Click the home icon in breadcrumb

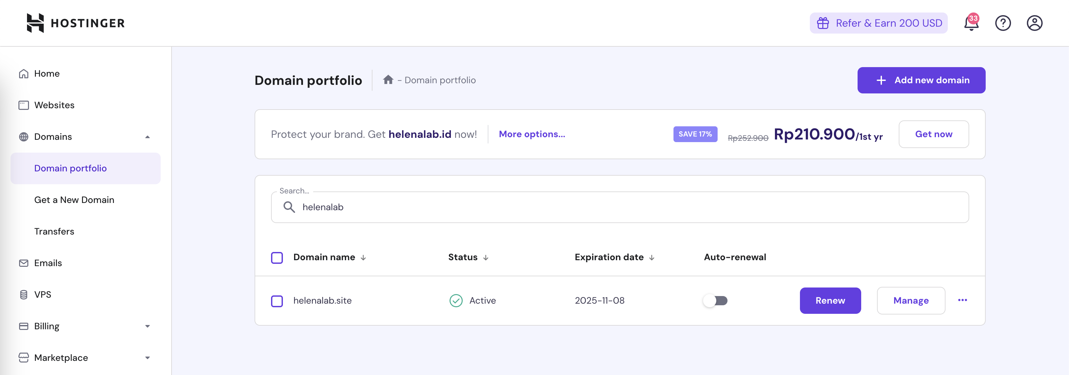(x=388, y=80)
